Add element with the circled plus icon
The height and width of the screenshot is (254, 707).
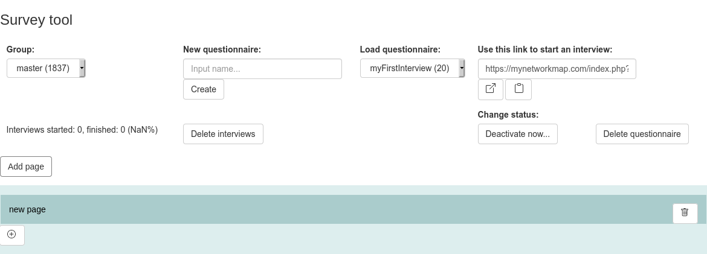[x=11, y=235]
